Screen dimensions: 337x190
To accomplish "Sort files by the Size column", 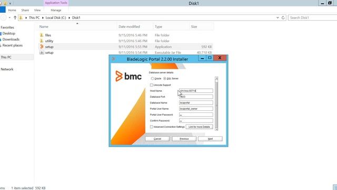I will [194, 27].
